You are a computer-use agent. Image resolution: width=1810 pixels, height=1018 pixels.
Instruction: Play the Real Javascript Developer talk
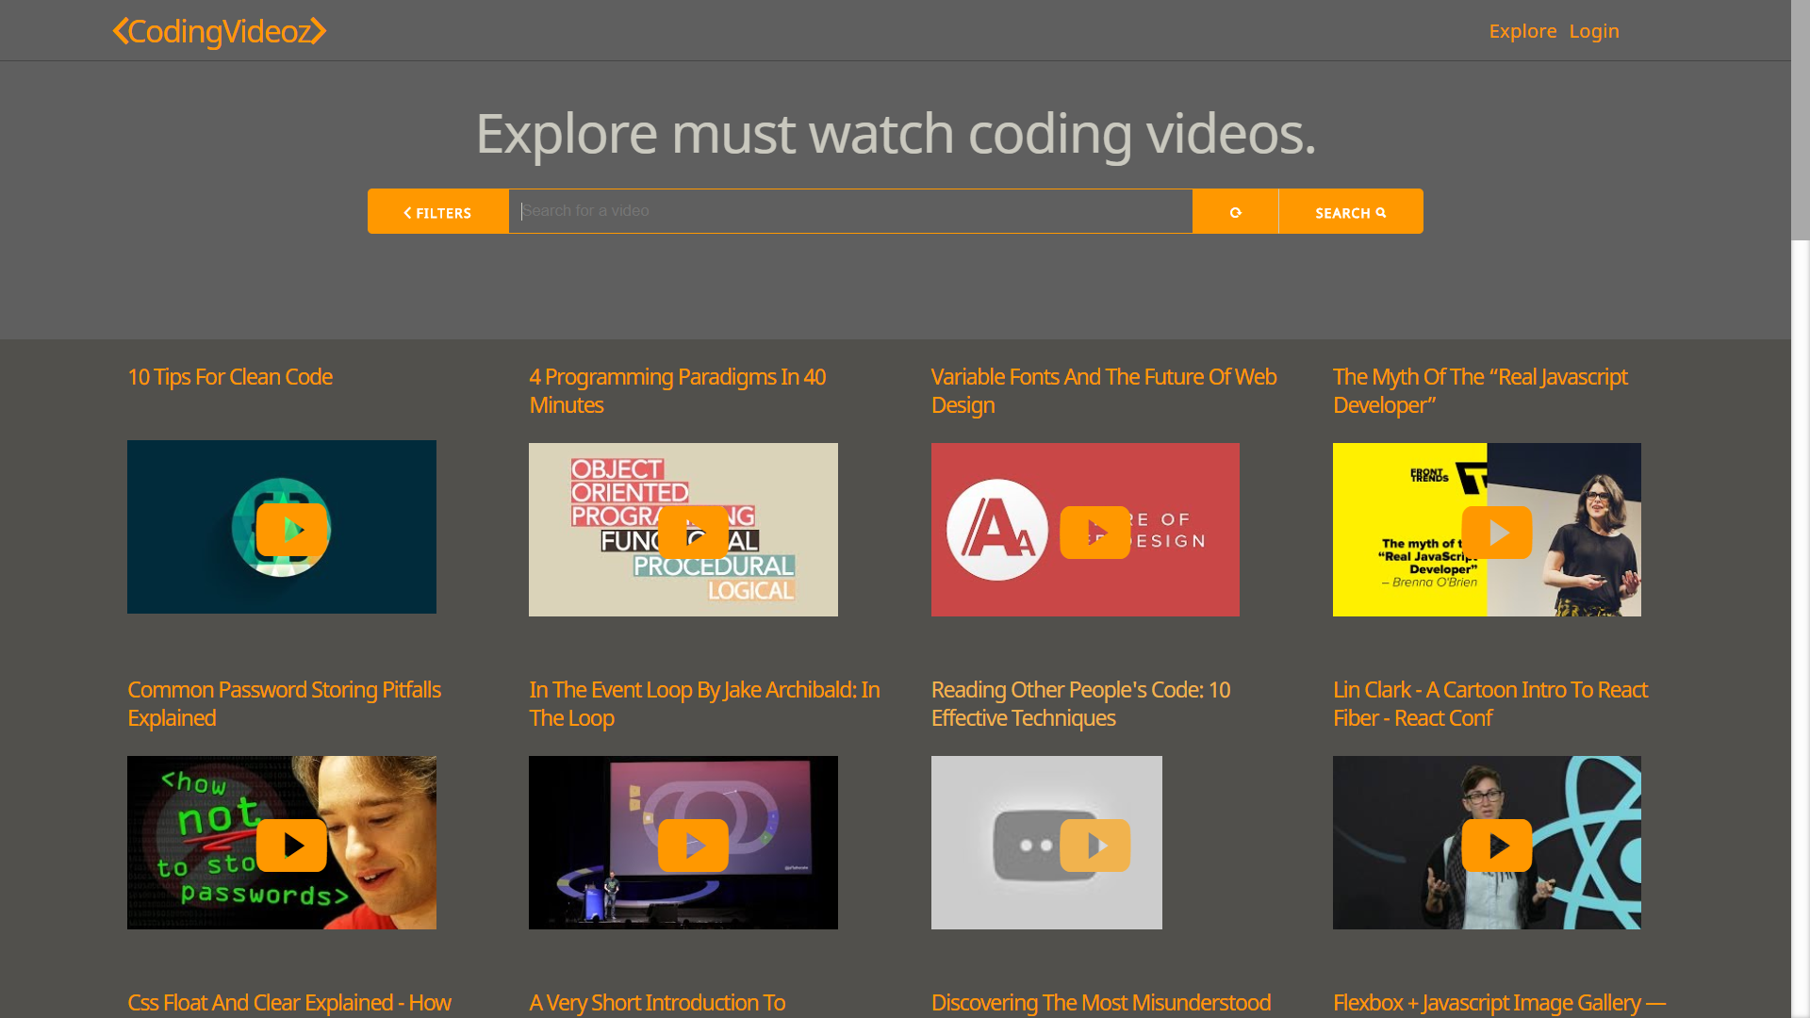pos(1496,533)
